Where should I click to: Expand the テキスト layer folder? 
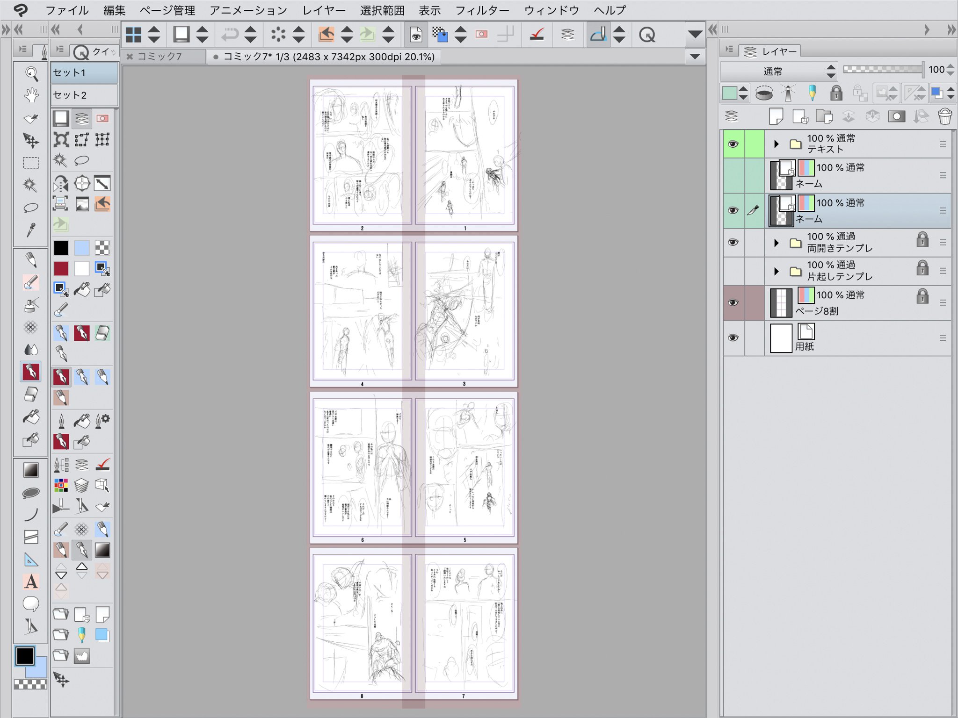(777, 144)
